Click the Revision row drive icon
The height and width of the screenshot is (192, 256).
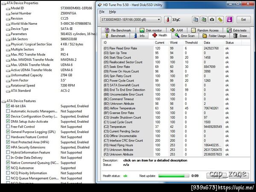[8, 19]
